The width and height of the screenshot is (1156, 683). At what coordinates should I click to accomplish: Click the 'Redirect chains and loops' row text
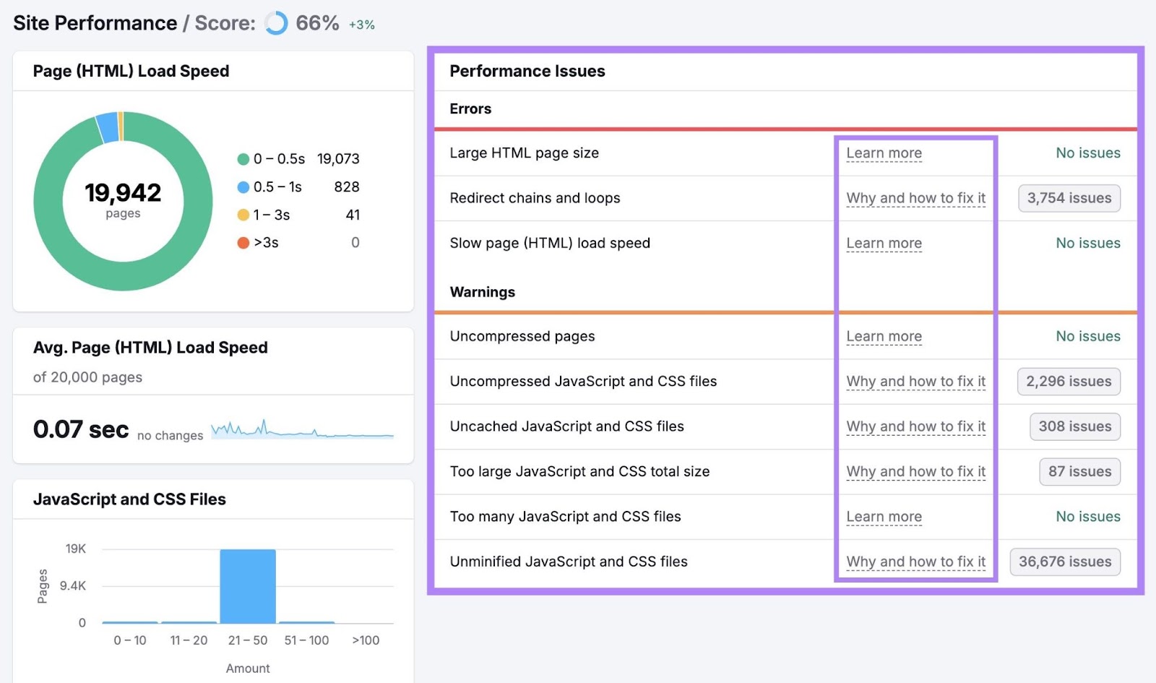535,198
